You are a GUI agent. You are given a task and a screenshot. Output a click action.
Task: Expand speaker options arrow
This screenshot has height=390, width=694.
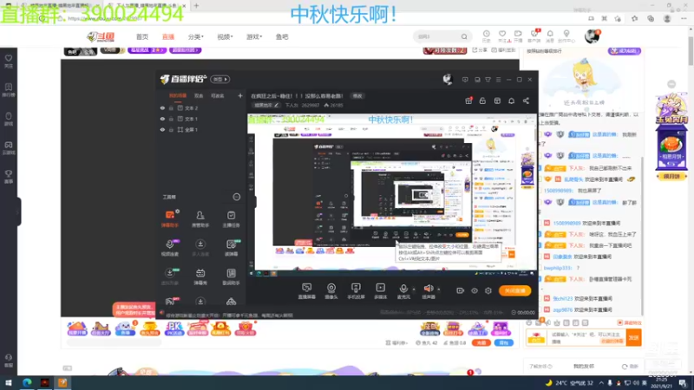pos(439,289)
